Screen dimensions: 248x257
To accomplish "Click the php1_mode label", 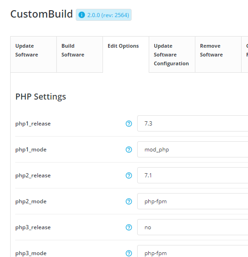I will (31, 150).
